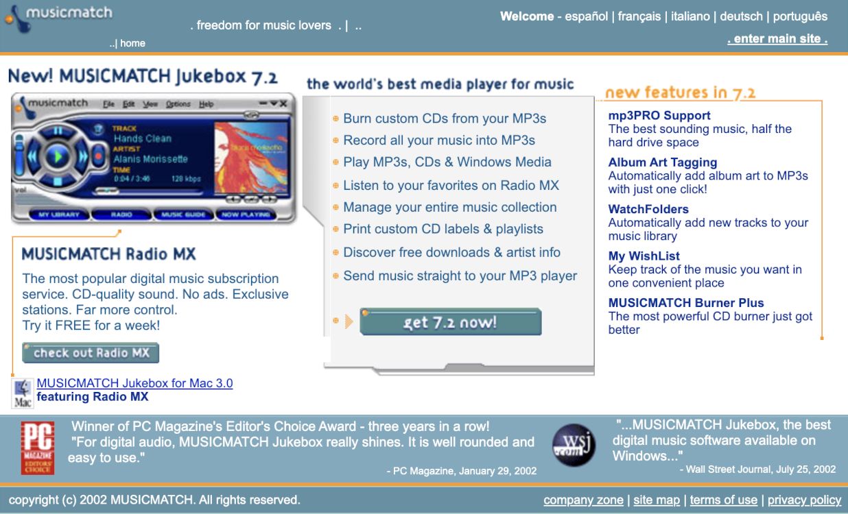
Task: Select the français language link
Action: 639,16
